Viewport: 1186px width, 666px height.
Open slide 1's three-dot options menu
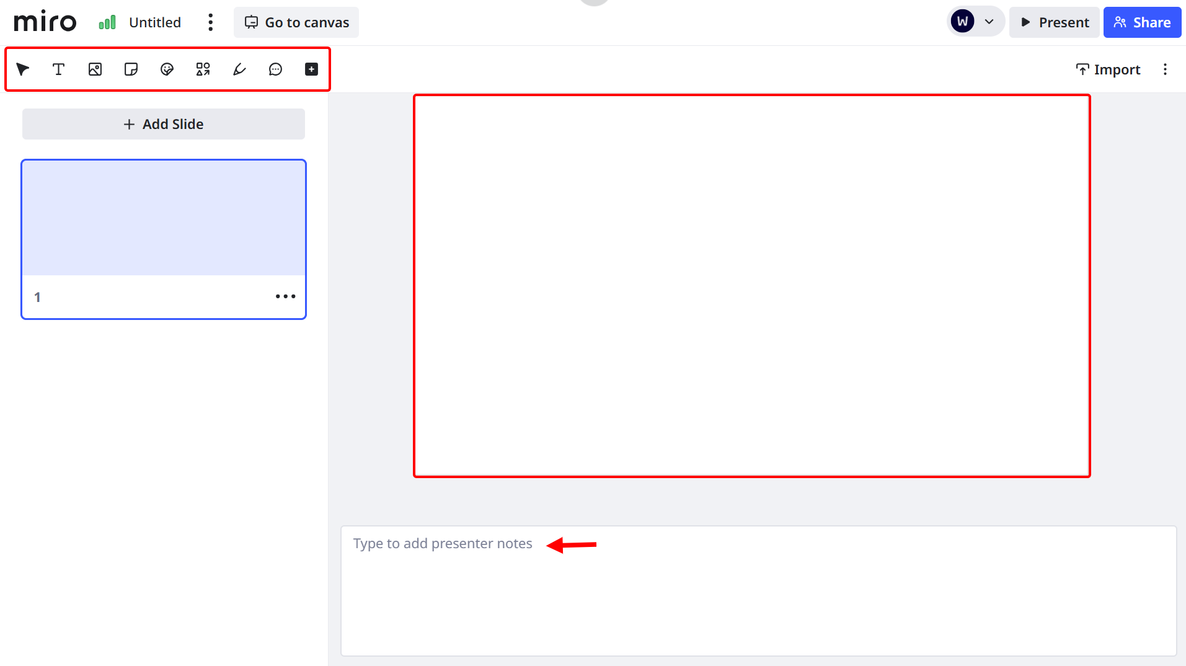pos(285,296)
